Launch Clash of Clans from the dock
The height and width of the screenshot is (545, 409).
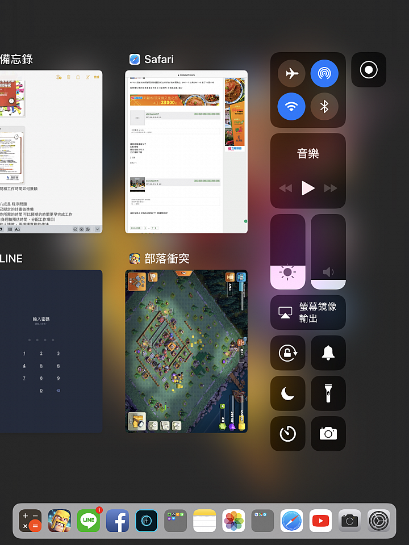point(60,521)
